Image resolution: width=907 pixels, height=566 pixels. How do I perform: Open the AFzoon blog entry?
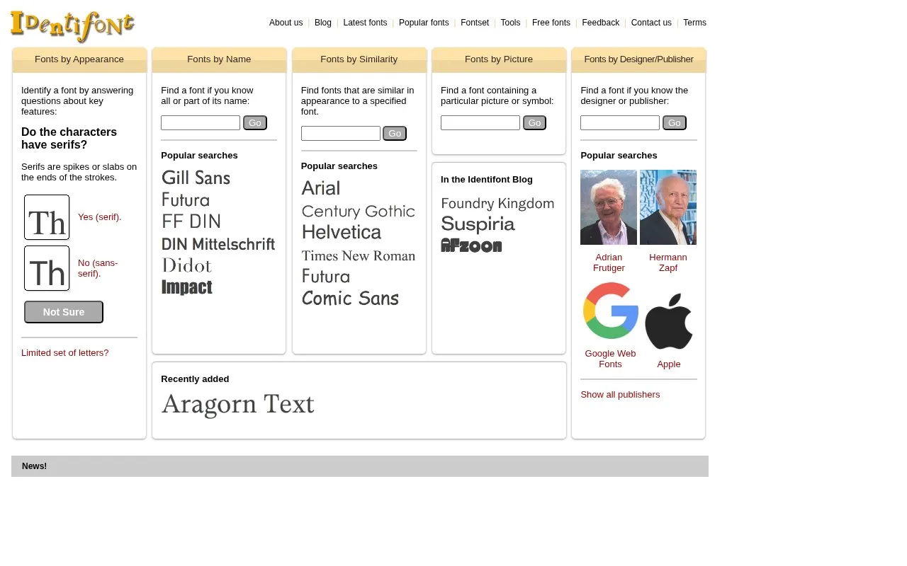[471, 246]
